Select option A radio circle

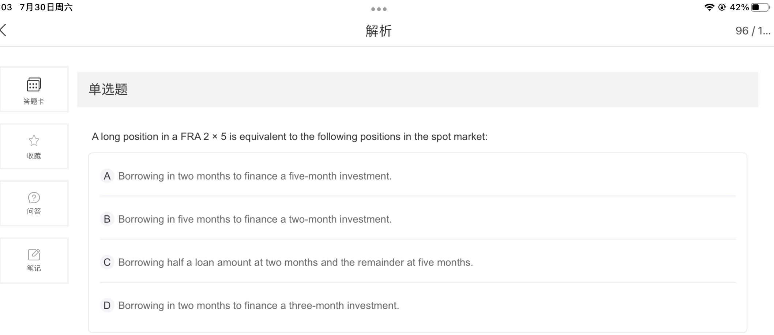107,176
